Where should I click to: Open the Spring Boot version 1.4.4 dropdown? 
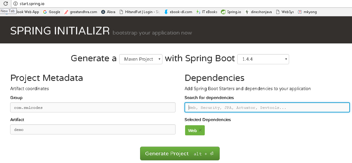click(x=263, y=59)
